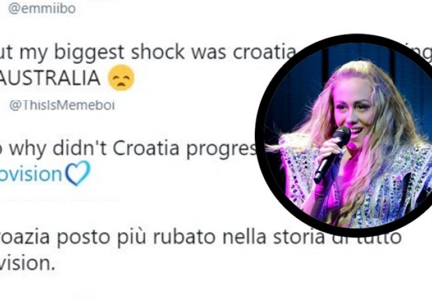Select the word AUSTRALIA in the tweet
Viewport: 432px width, 300px height.
[x=50, y=78]
